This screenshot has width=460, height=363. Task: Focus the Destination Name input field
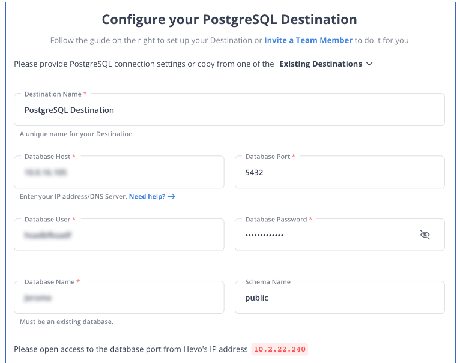pyautogui.click(x=229, y=110)
